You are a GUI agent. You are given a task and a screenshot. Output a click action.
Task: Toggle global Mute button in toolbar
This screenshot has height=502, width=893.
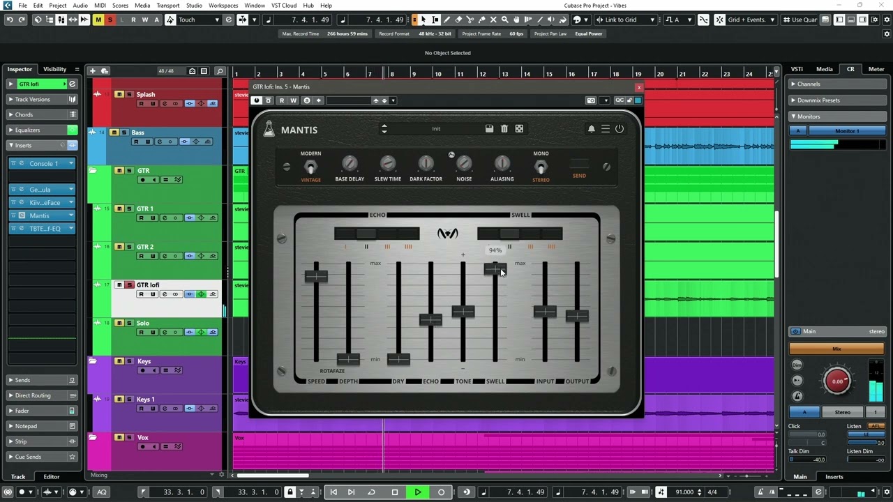pyautogui.click(x=98, y=20)
